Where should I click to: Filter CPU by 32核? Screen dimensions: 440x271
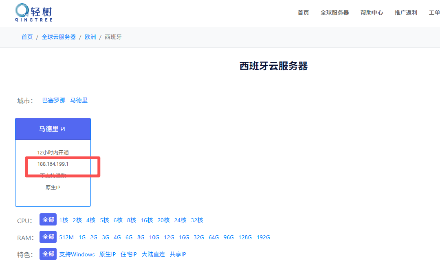(x=197, y=220)
